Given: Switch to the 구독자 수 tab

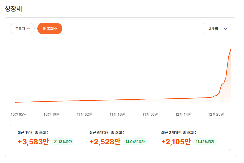Looking at the screenshot, I should click(22, 29).
